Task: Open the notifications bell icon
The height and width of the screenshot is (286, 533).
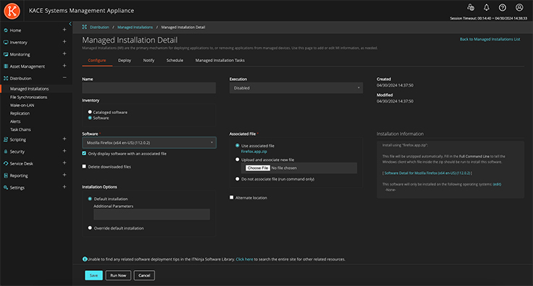Action: pos(487,7)
